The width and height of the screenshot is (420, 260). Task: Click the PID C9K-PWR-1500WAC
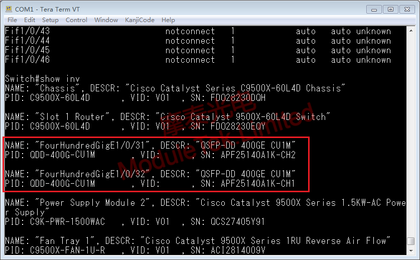67,222
